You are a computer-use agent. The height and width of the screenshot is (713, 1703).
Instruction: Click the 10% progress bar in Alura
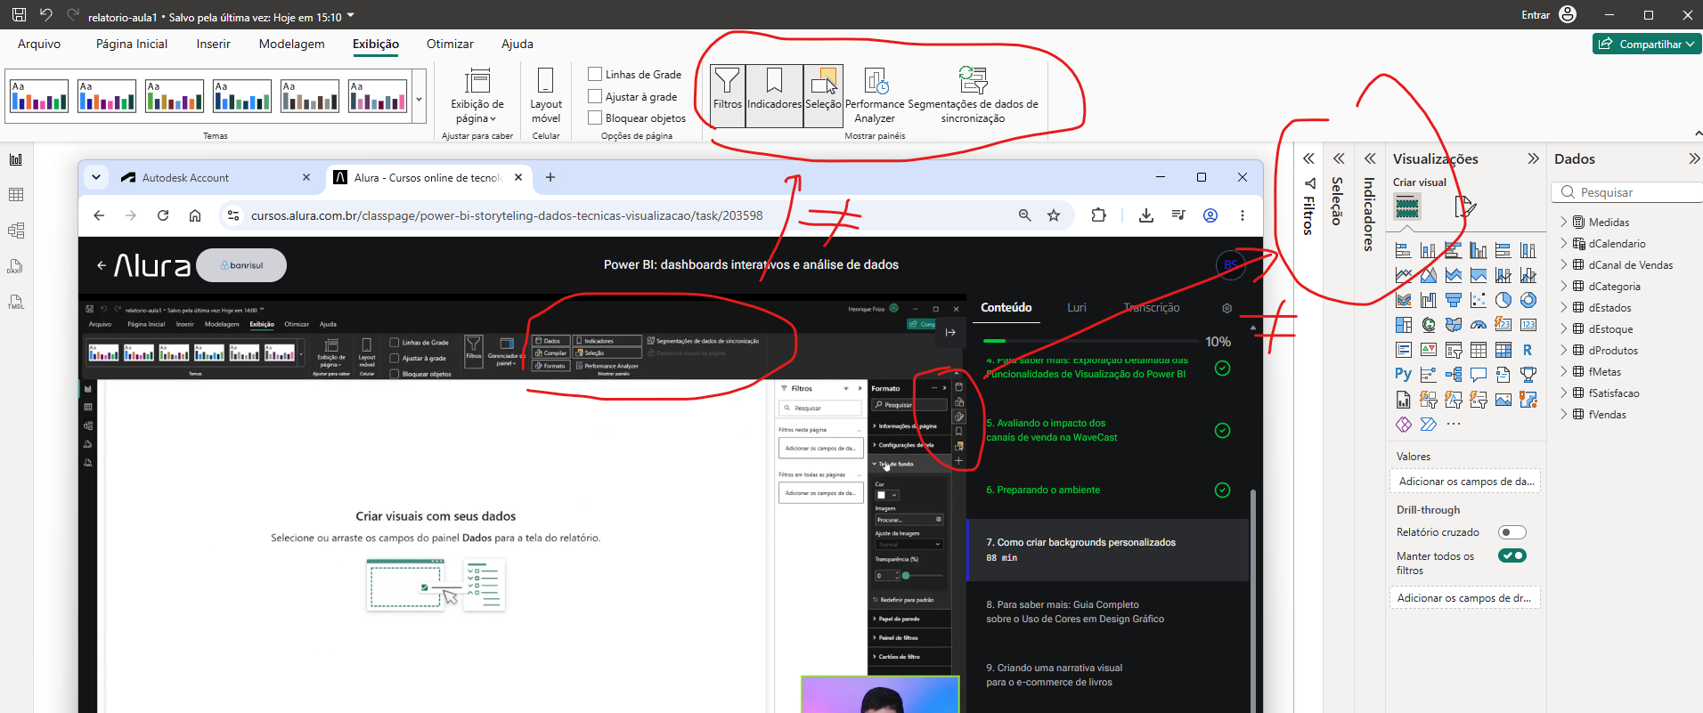pos(1090,341)
